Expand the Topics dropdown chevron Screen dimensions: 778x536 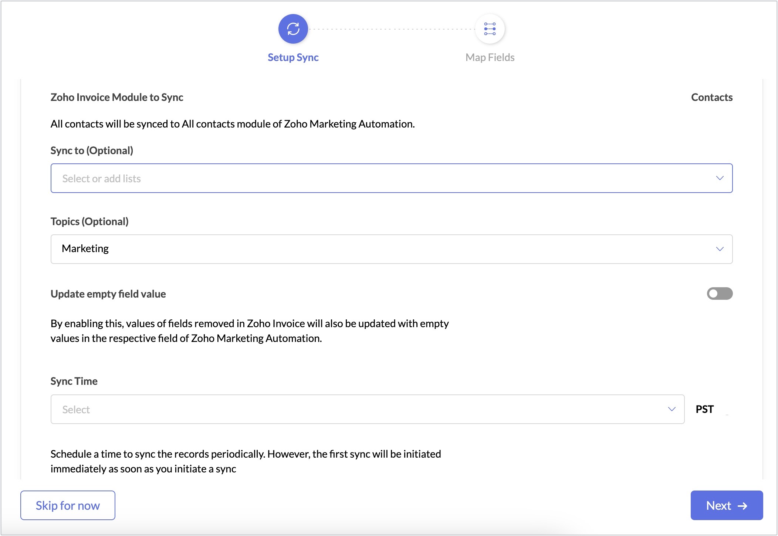[x=720, y=249]
